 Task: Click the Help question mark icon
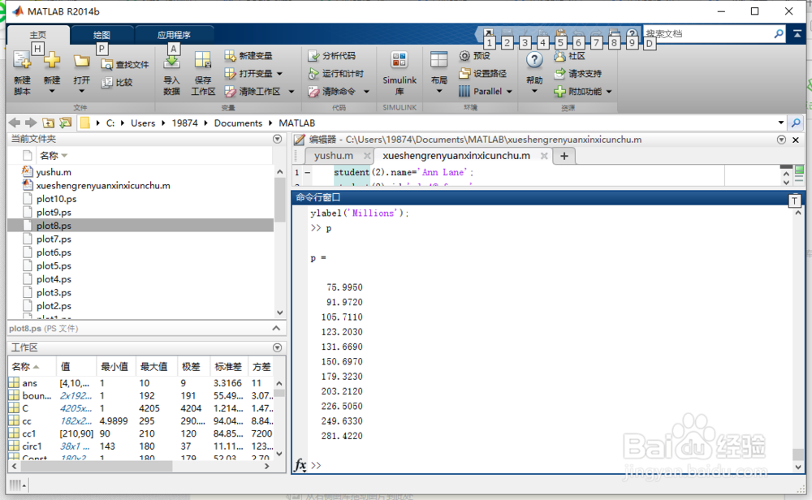534,60
